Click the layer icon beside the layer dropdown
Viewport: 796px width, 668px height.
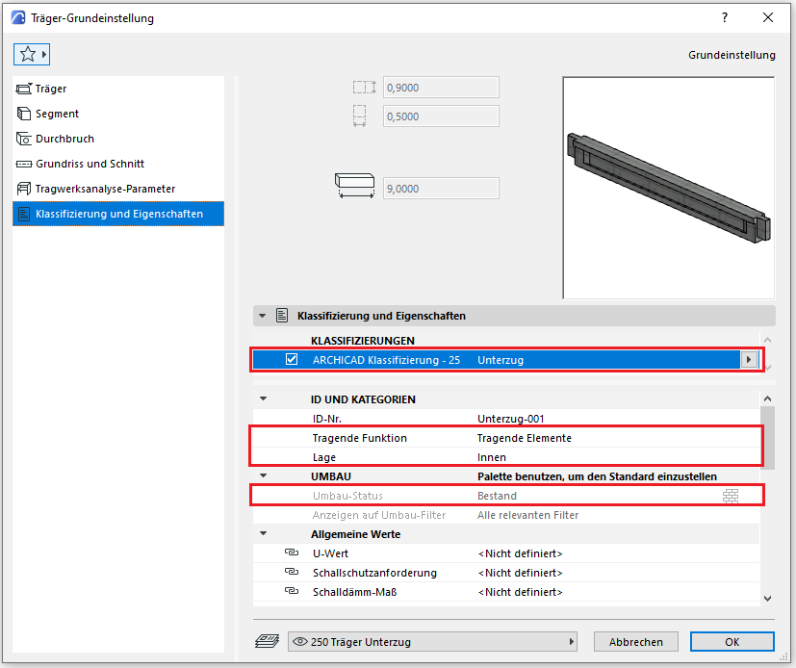(267, 641)
